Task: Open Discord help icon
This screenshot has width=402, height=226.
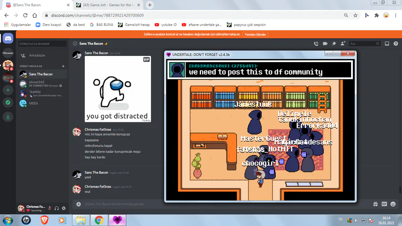Action: pos(396,44)
